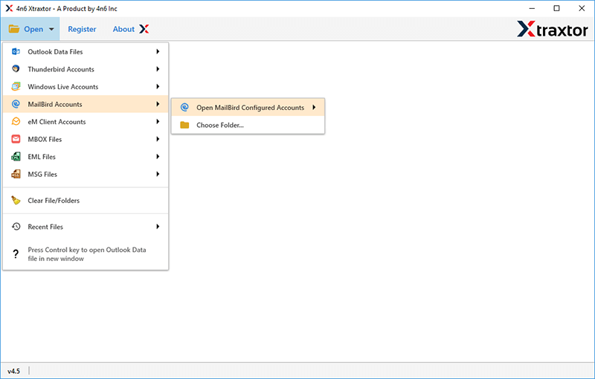Expand Thunderbird Accounts submenu arrow
This screenshot has width=595, height=379.
[x=158, y=69]
